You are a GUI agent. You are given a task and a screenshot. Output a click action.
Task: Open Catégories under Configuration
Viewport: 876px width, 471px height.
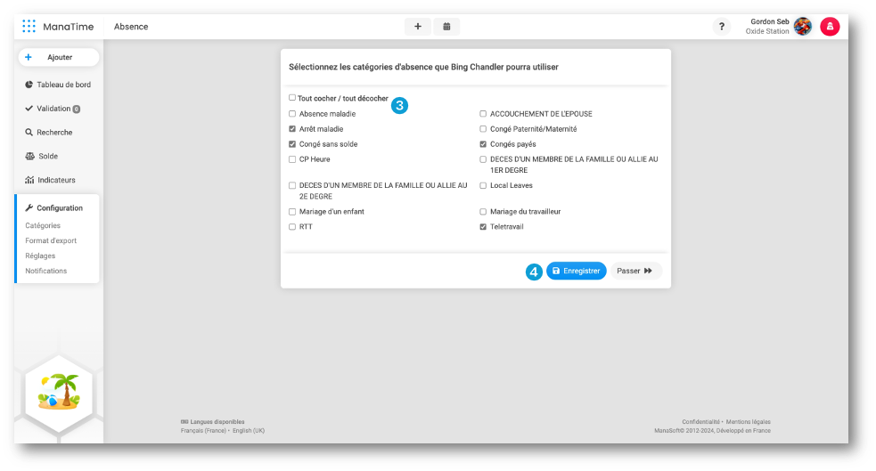(x=43, y=226)
